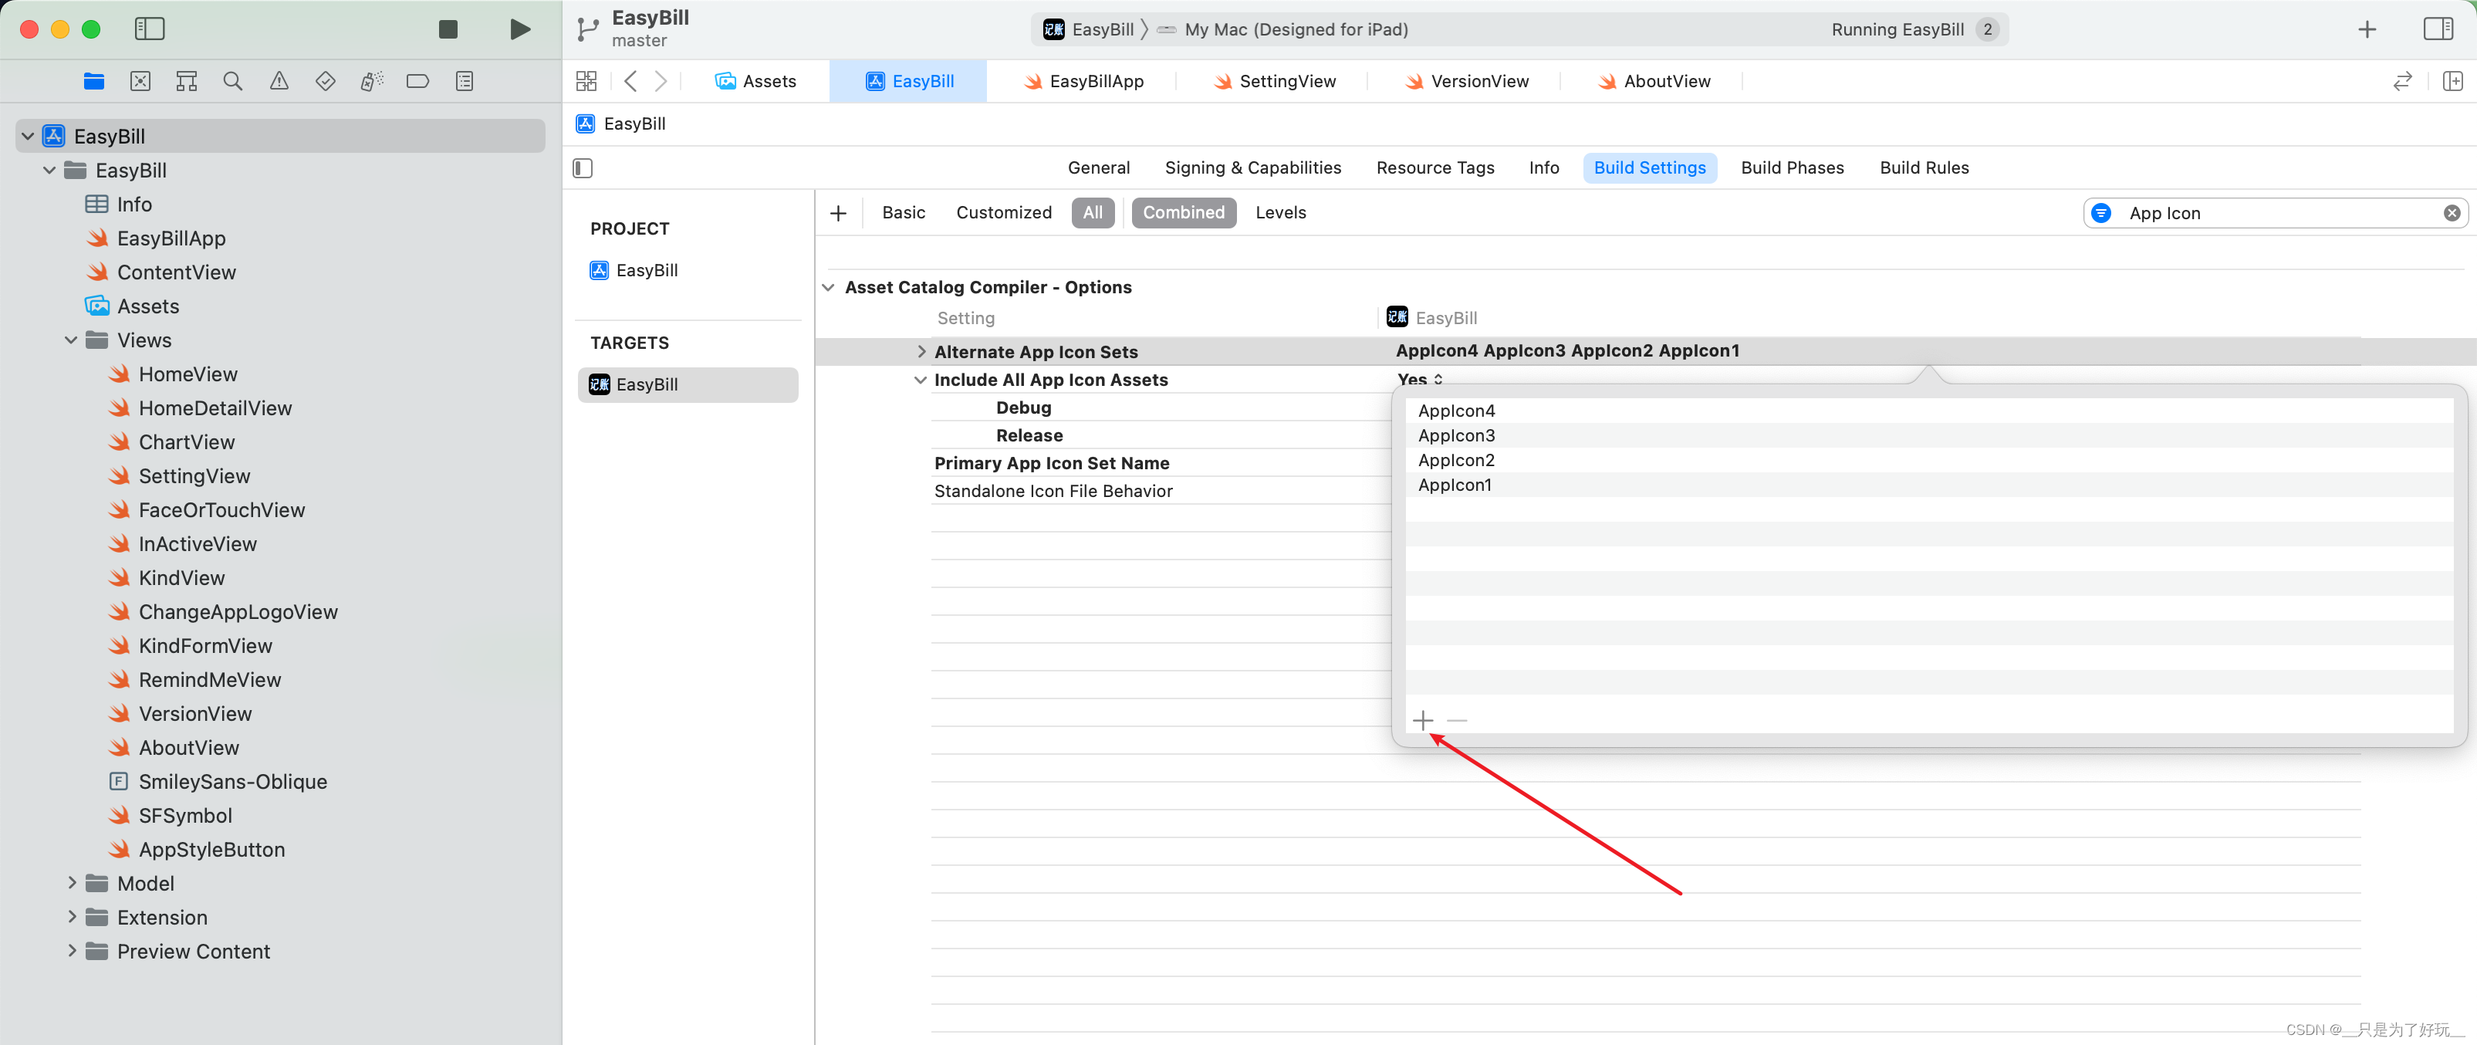Show Basic build settings
This screenshot has height=1045, width=2477.
click(x=903, y=212)
